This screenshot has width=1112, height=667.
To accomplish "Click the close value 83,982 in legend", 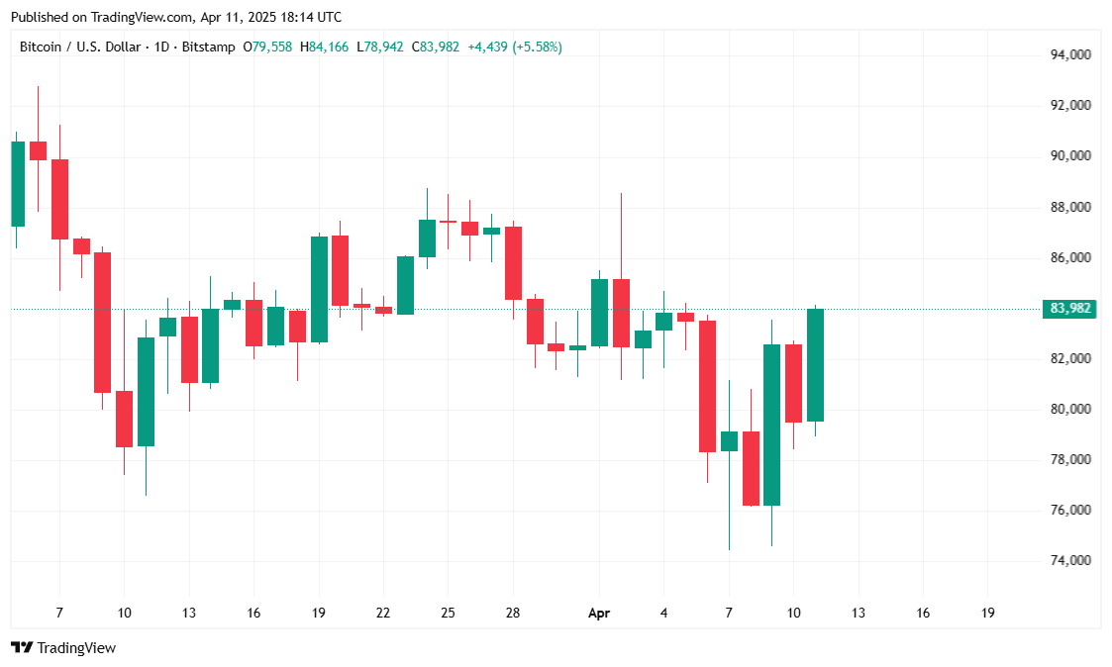I will tap(439, 47).
